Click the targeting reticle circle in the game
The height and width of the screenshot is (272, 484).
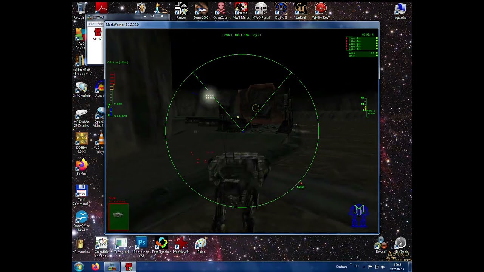tap(256, 108)
